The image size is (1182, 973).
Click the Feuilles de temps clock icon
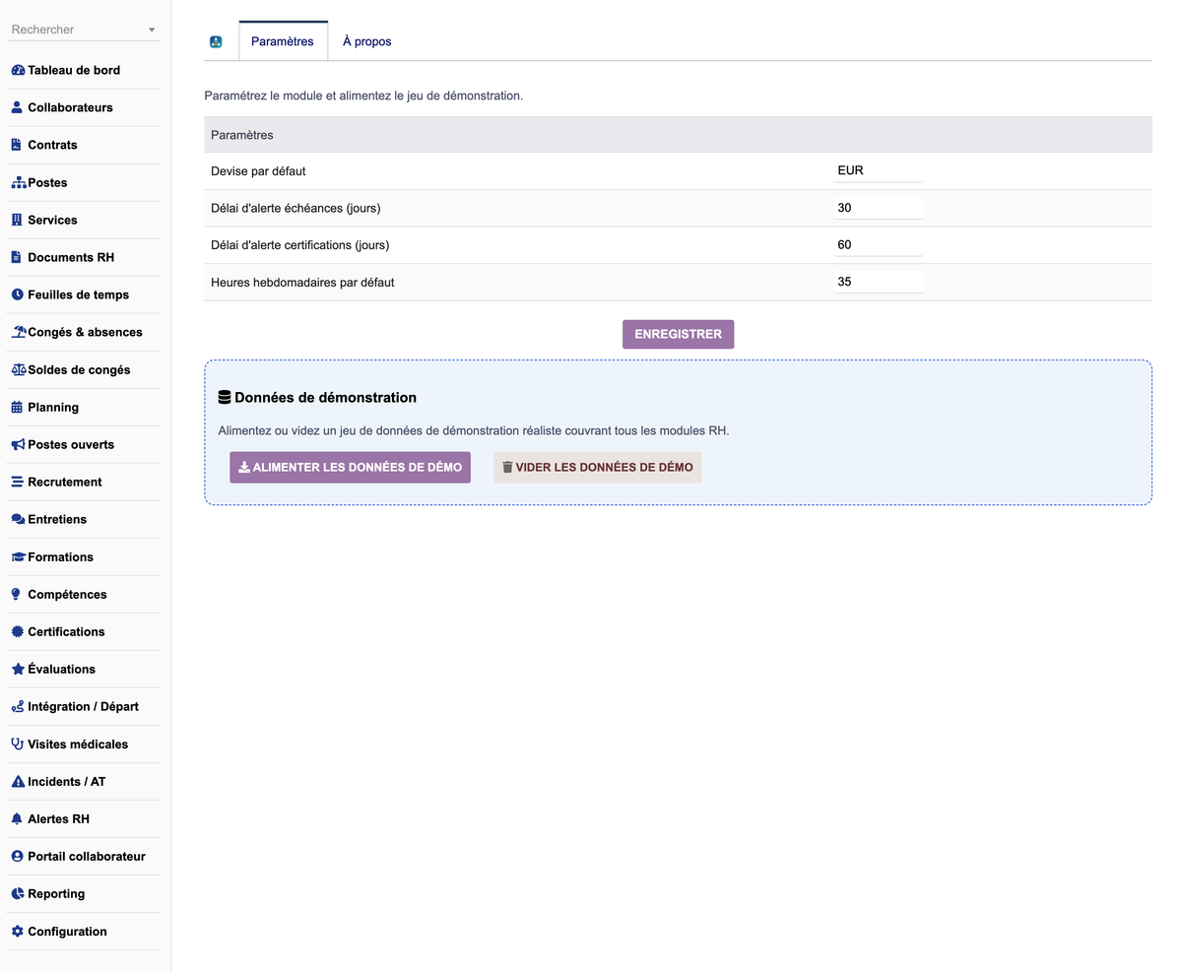coord(17,295)
